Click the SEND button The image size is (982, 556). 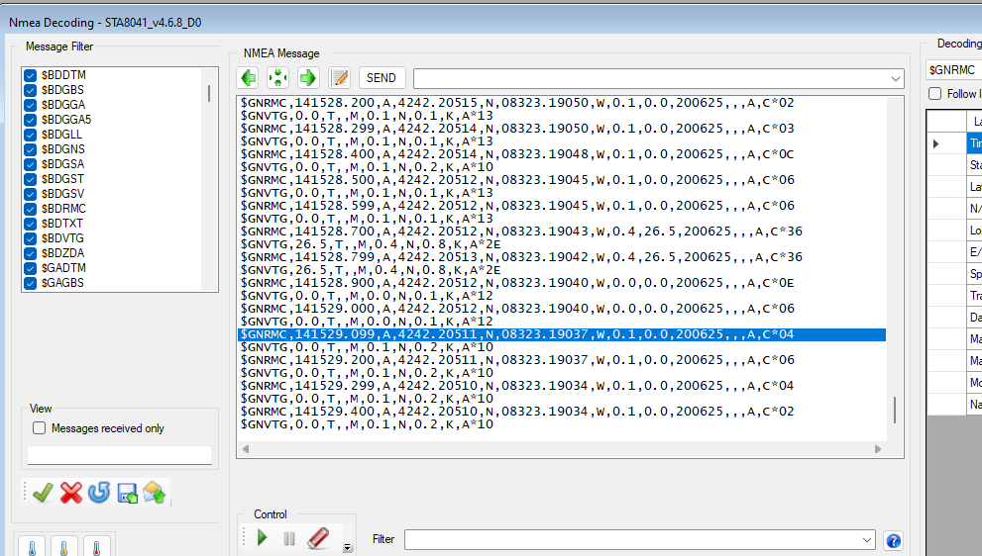click(x=382, y=78)
